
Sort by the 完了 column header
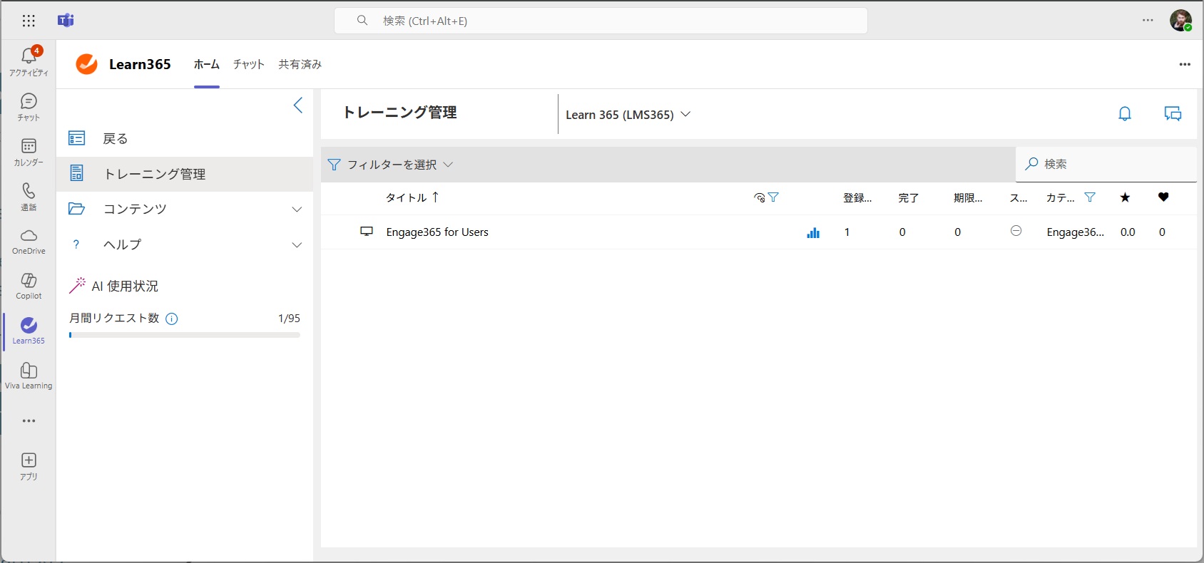909,198
